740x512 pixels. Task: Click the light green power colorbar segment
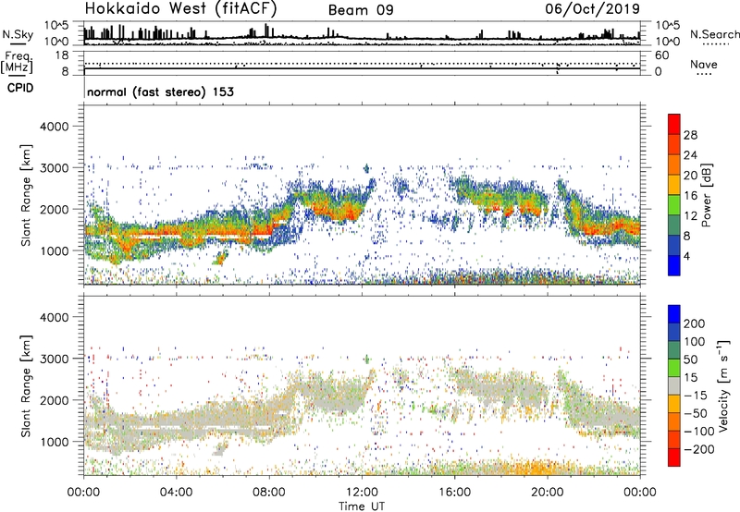[x=674, y=205]
